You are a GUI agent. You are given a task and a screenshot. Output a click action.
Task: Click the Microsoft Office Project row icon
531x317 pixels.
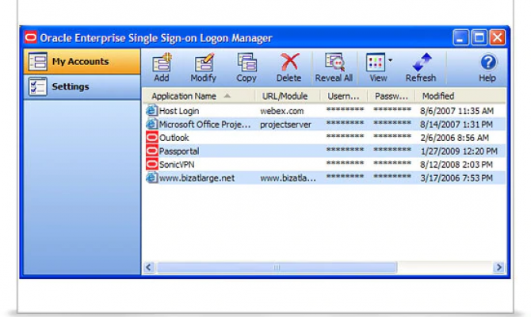[x=151, y=124]
